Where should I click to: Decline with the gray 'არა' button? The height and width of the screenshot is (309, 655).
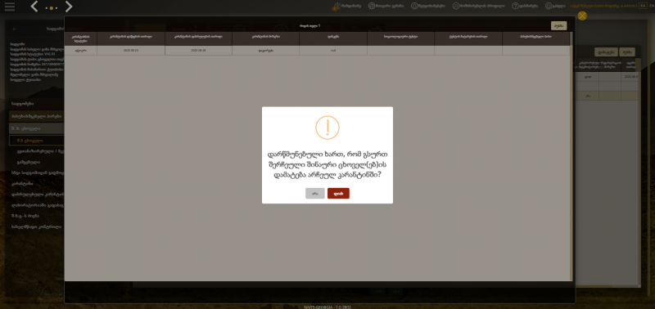click(315, 193)
